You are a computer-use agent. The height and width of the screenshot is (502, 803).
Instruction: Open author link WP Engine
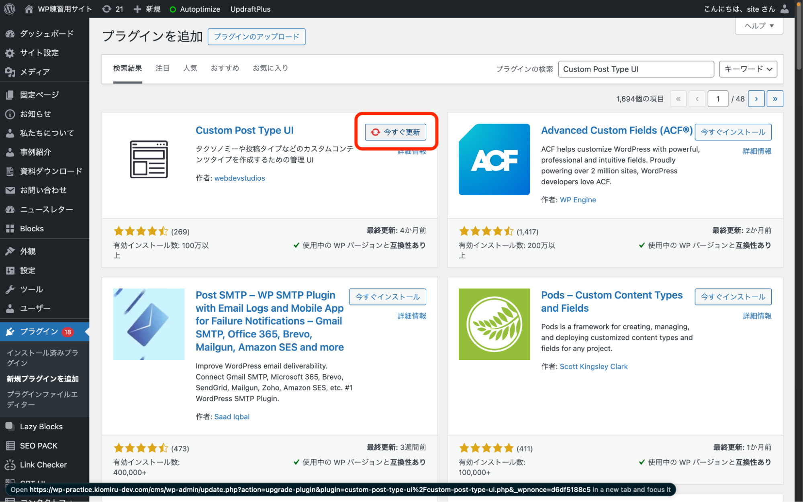click(578, 200)
